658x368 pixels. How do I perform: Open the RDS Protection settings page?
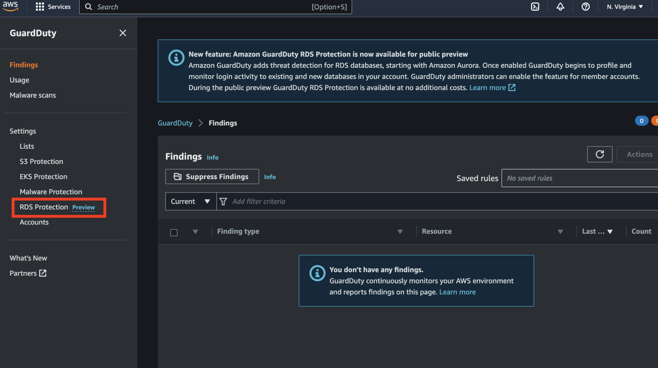(x=44, y=207)
